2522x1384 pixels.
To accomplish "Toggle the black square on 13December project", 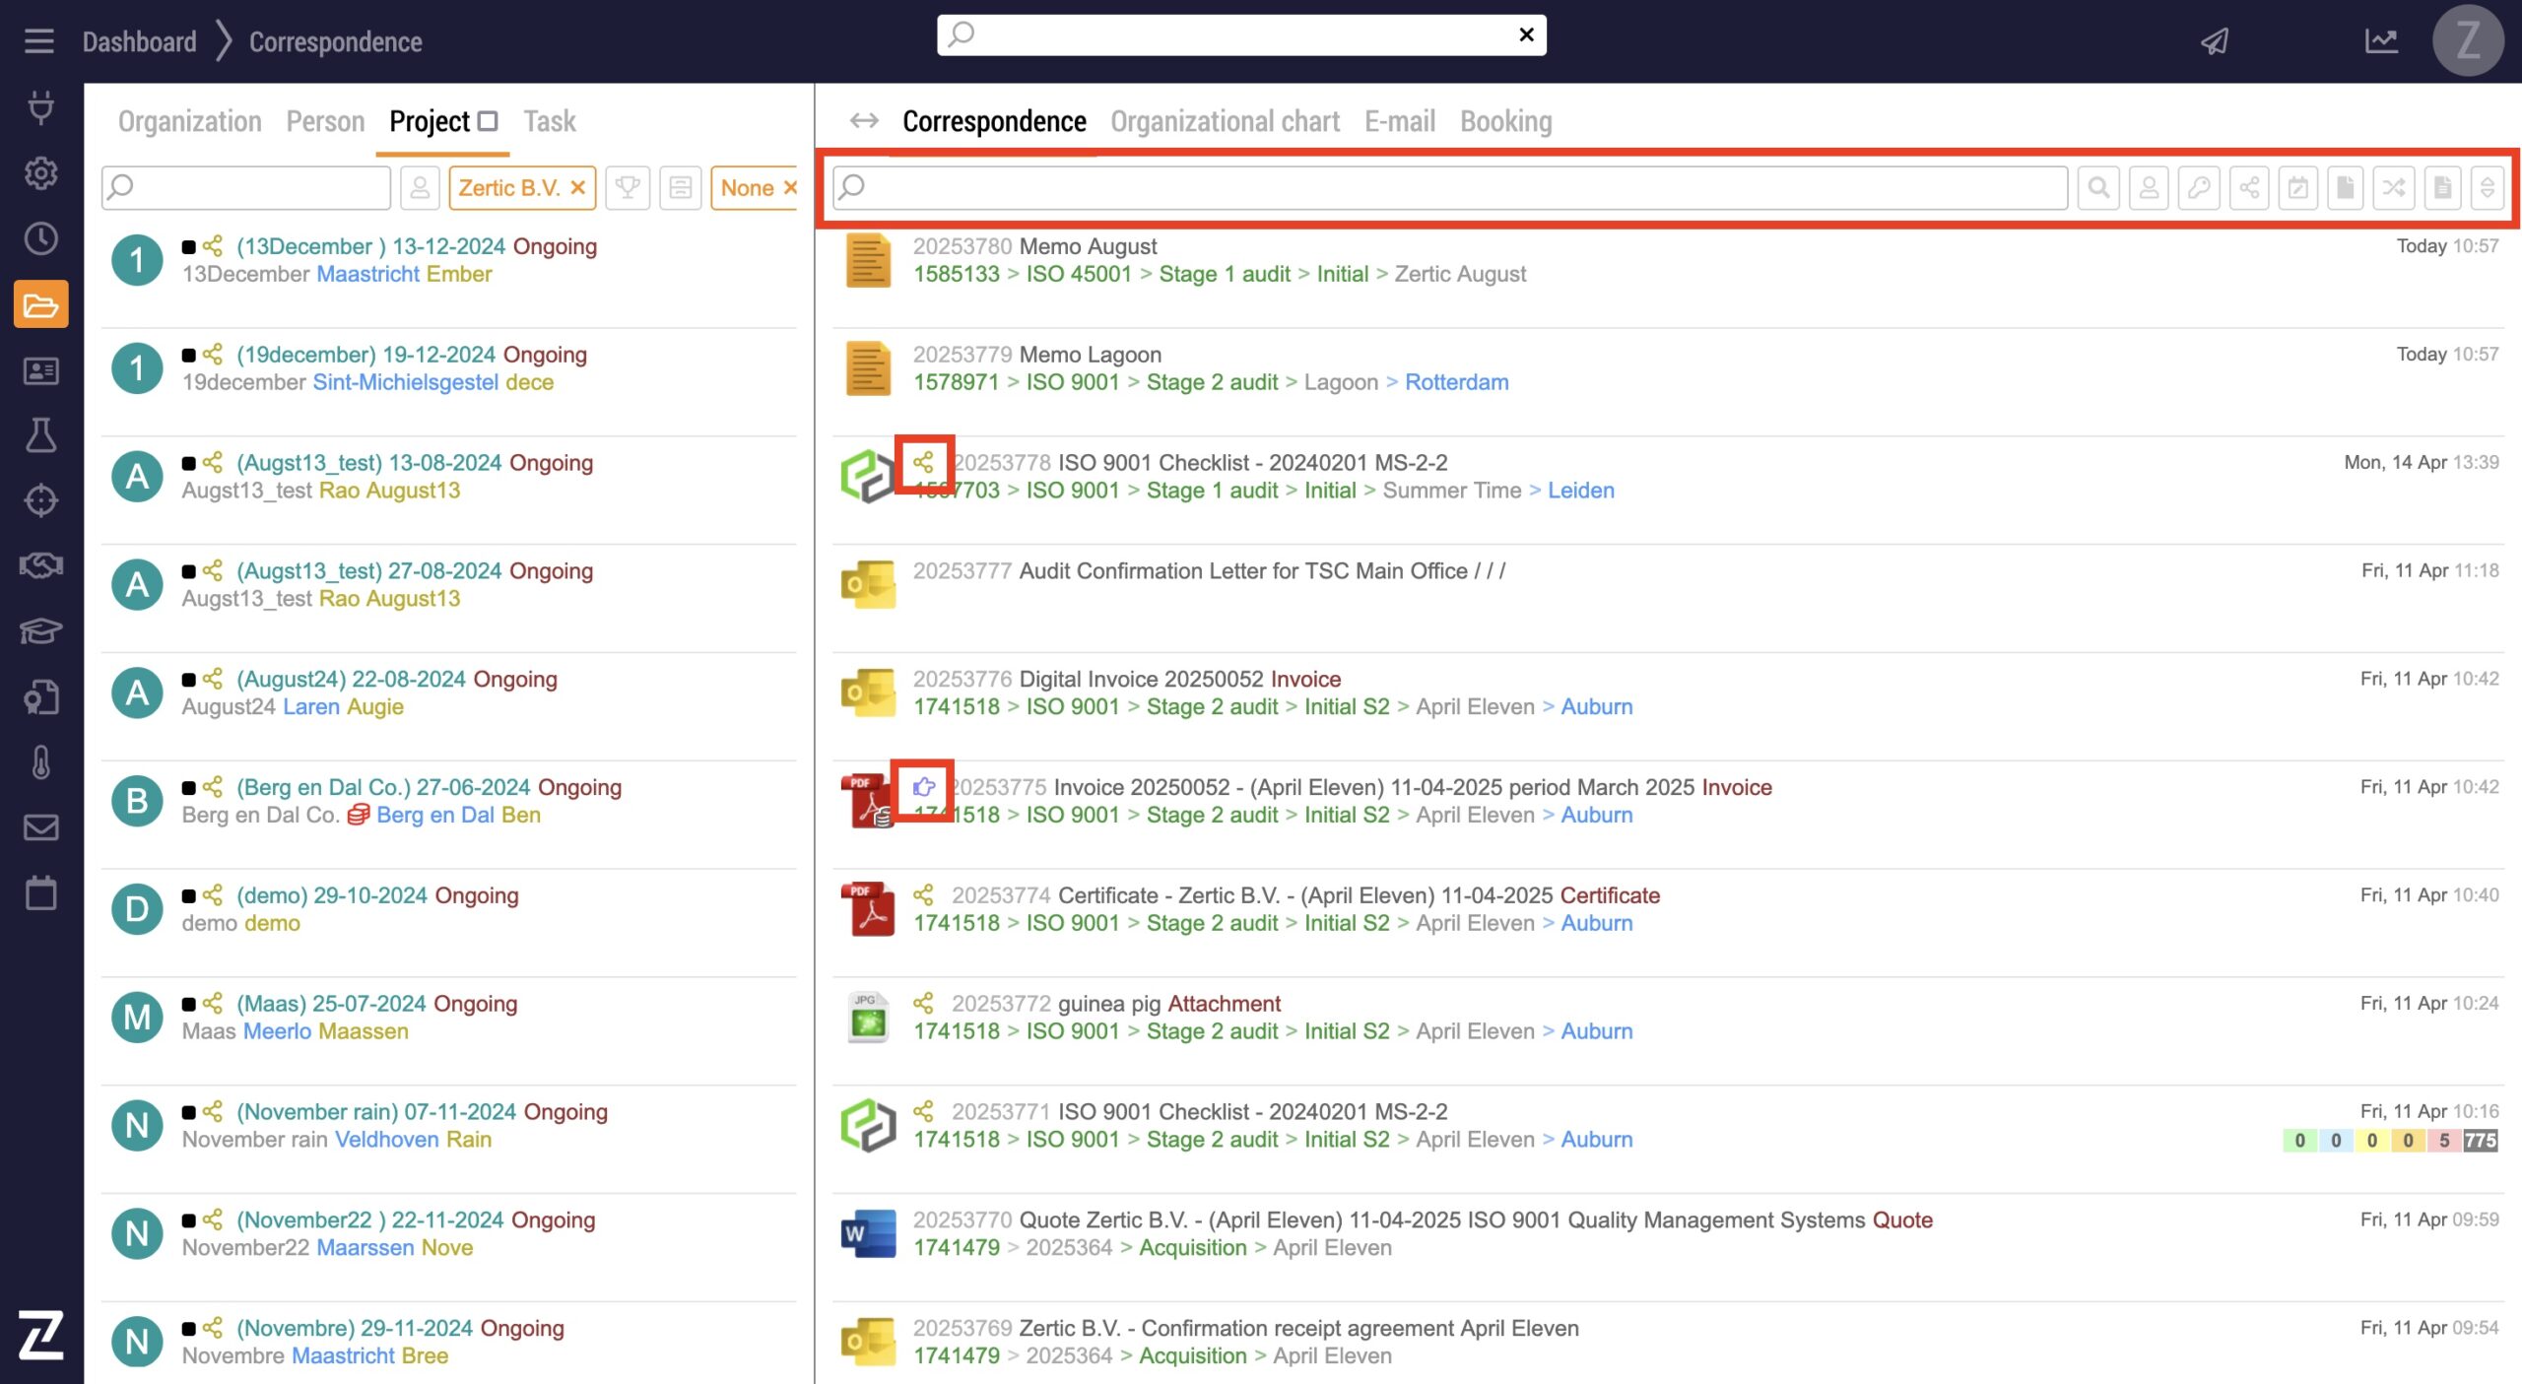I will pyautogui.click(x=189, y=246).
